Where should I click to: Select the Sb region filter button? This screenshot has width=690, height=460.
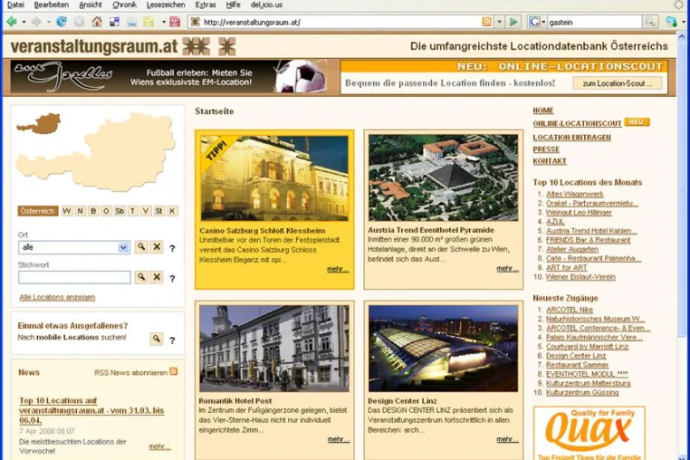pyautogui.click(x=120, y=211)
